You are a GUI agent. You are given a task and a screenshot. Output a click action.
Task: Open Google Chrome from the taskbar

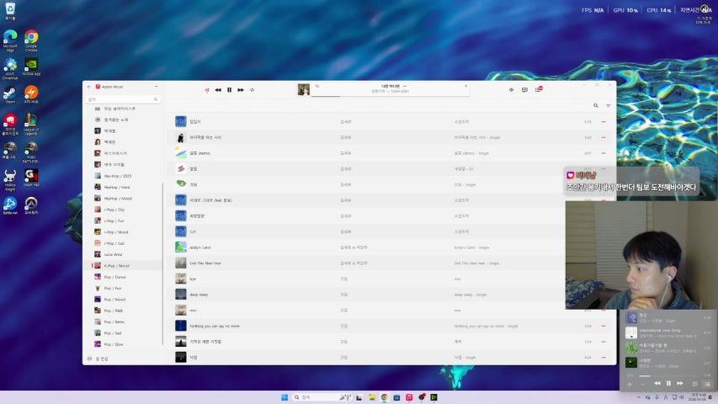tap(384, 396)
